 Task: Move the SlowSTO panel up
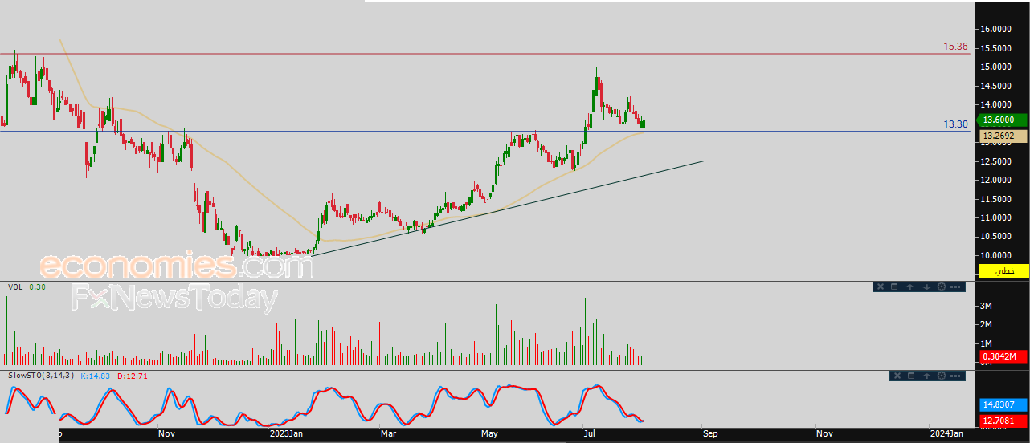tap(926, 376)
